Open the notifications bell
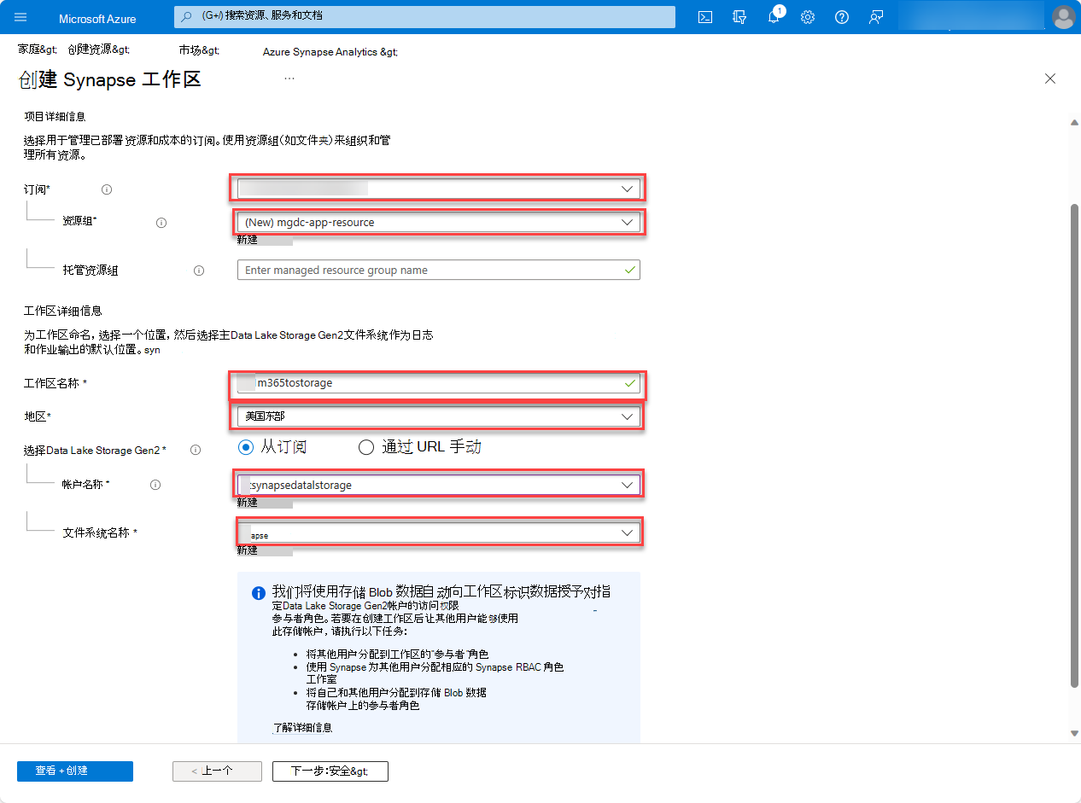The width and height of the screenshot is (1081, 803). (x=774, y=17)
